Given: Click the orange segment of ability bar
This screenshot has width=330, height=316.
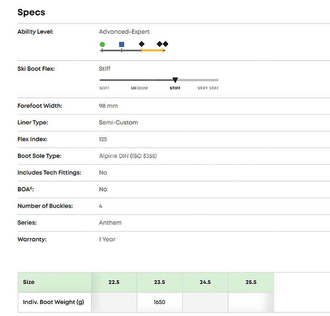Looking at the screenshot, I should click(153, 51).
